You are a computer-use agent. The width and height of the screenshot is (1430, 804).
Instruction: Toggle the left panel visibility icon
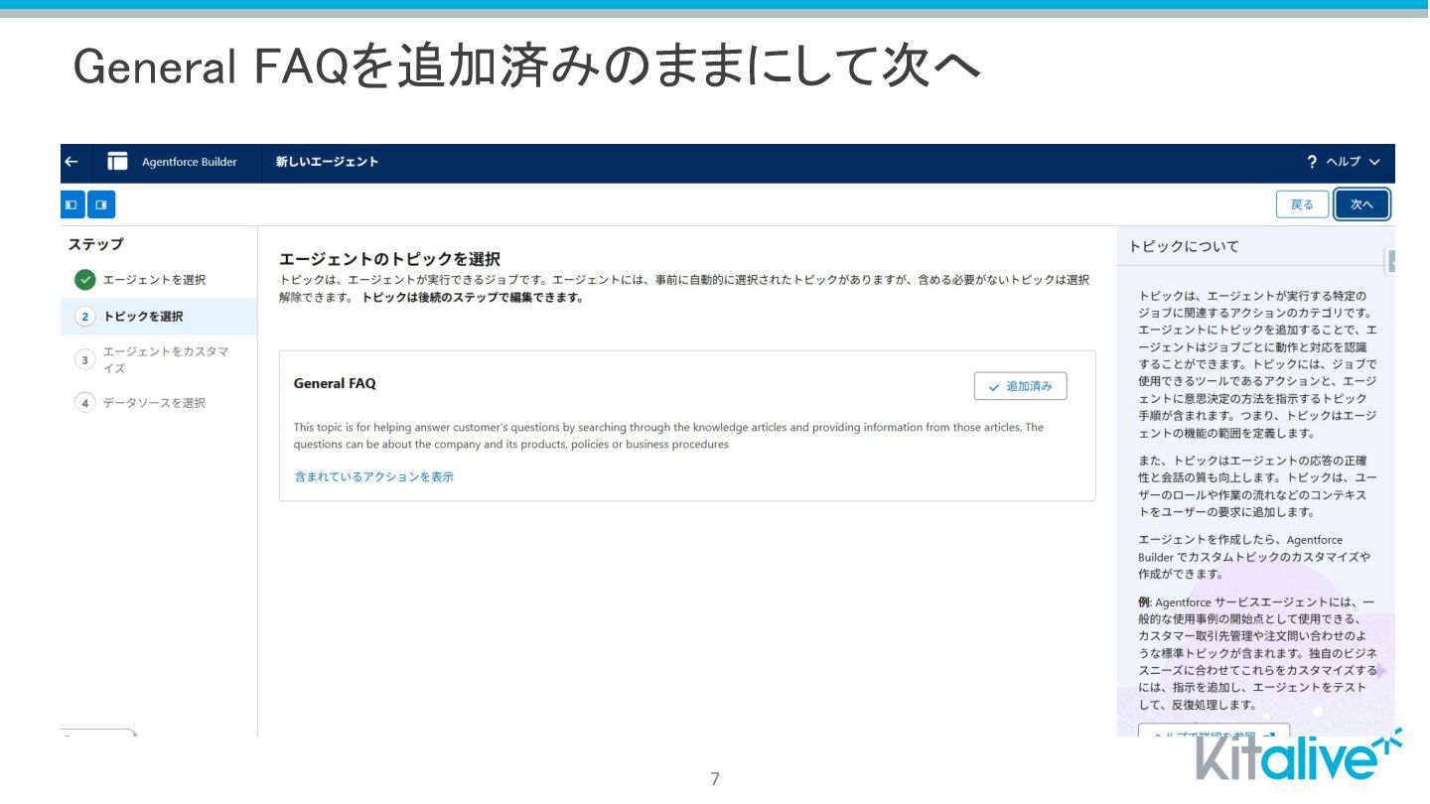point(71,204)
